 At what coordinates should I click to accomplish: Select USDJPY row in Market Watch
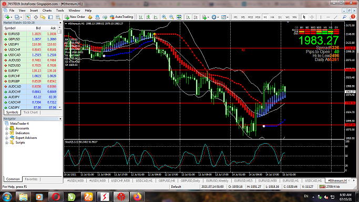30,44
